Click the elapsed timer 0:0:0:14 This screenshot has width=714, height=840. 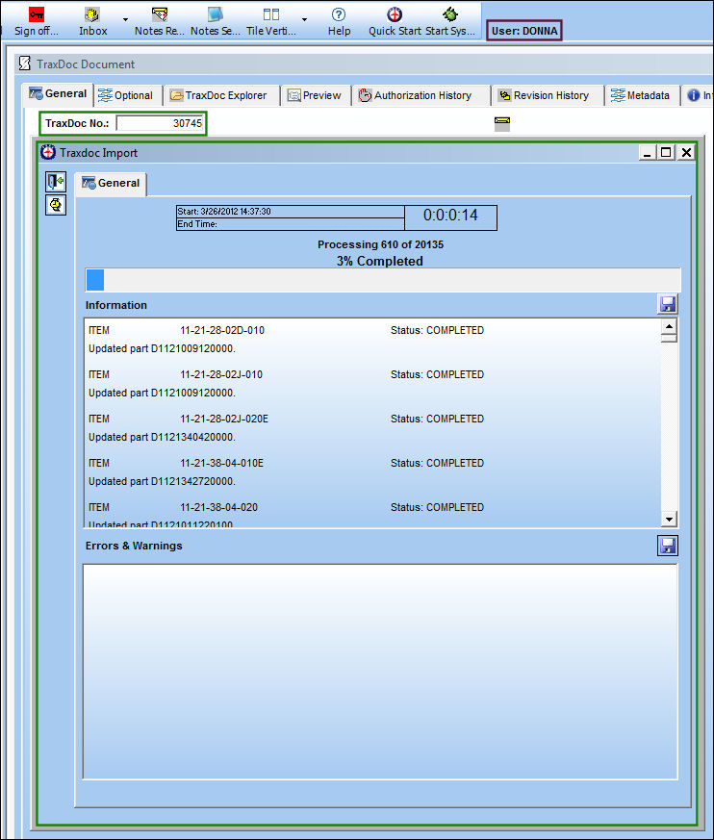(450, 216)
